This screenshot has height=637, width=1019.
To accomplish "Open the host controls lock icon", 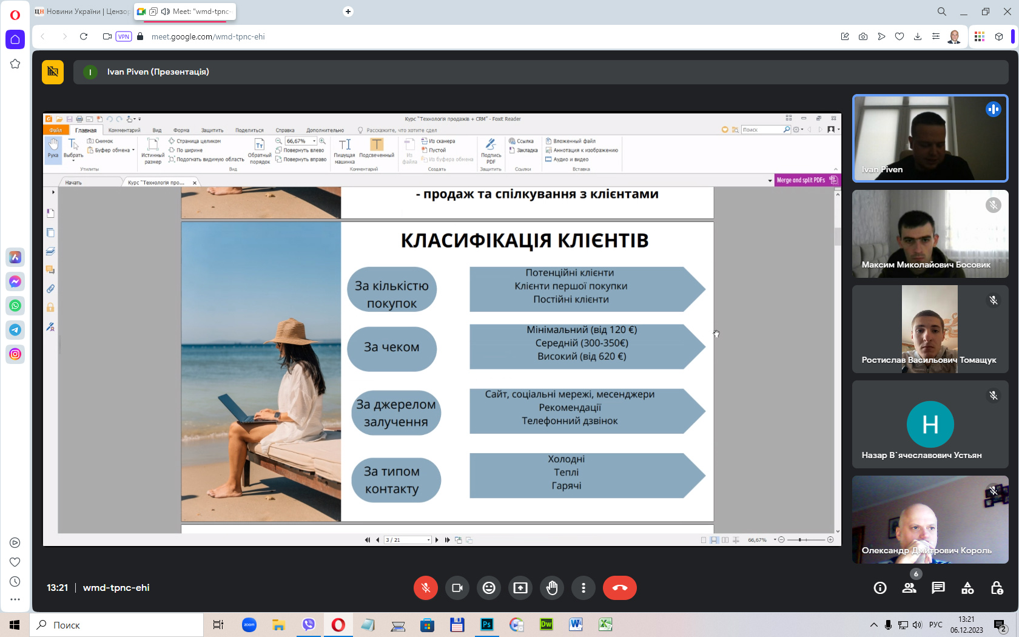I will 997,588.
